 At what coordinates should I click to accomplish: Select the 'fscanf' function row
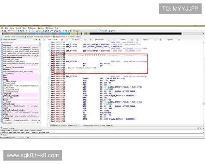point(19,100)
